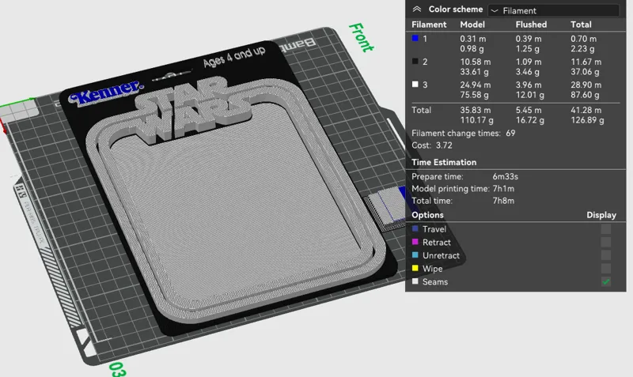Click the '126.89 g' total weight
Viewport: 633px width, 377px height.
point(587,120)
